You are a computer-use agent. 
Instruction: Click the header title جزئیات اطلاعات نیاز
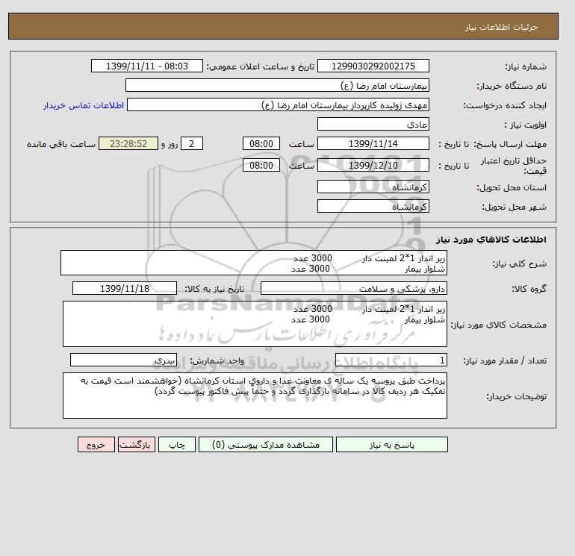tap(501, 27)
